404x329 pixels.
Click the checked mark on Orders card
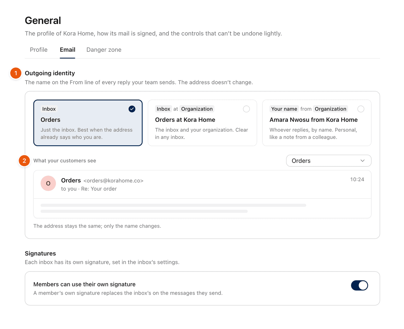coord(132,109)
